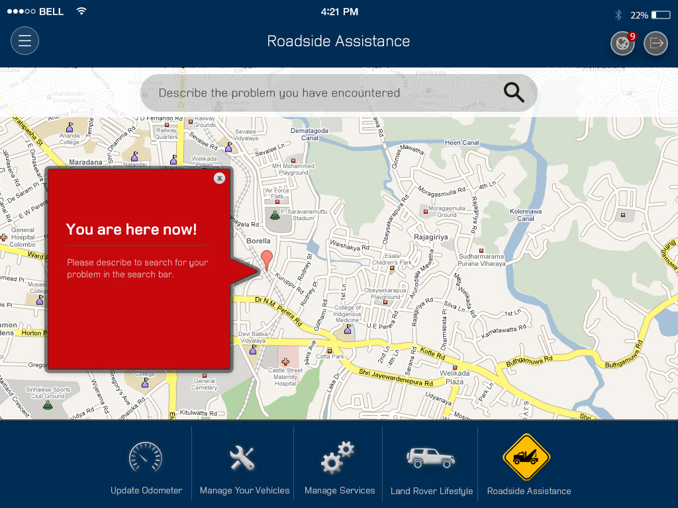This screenshot has width=678, height=508.
Task: Select Roadside Assistance bottom label
Action: pyautogui.click(x=529, y=491)
